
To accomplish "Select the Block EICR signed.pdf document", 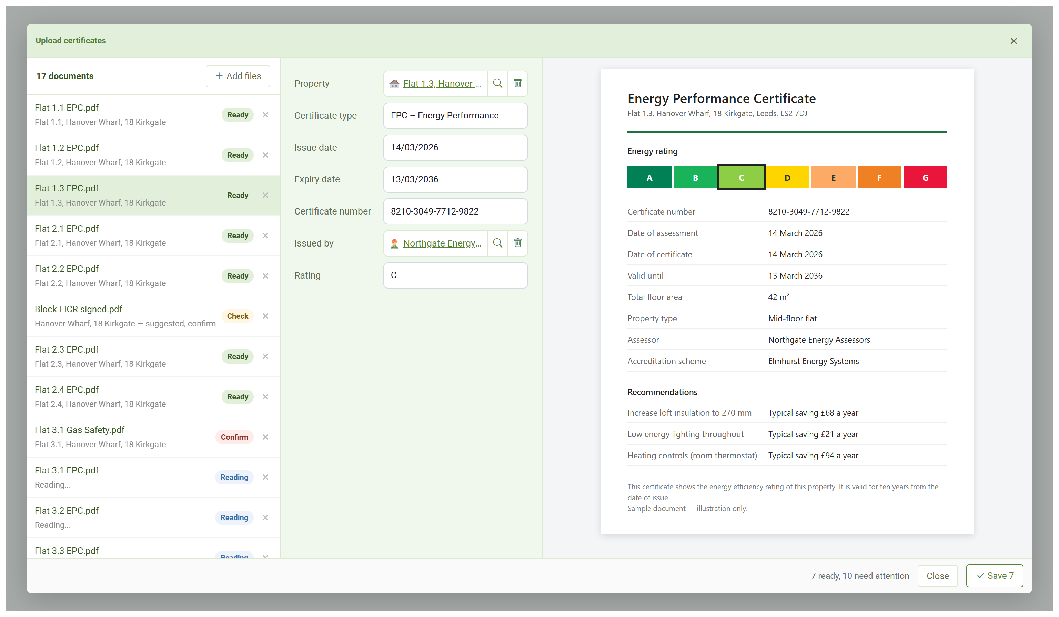I will pyautogui.click(x=153, y=316).
